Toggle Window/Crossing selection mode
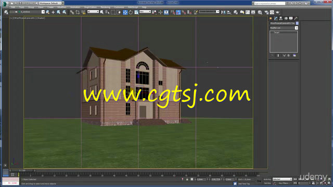Viewport: 333px width, 187px height. pyautogui.click(x=119, y=12)
